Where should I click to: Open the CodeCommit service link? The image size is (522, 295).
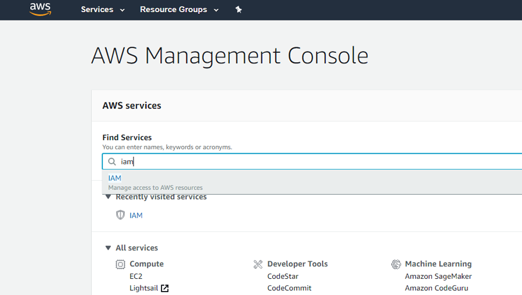click(x=289, y=288)
